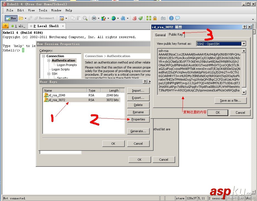The width and height of the screenshot is (257, 201).
Task: Select the Public Key tab
Action: point(176,35)
